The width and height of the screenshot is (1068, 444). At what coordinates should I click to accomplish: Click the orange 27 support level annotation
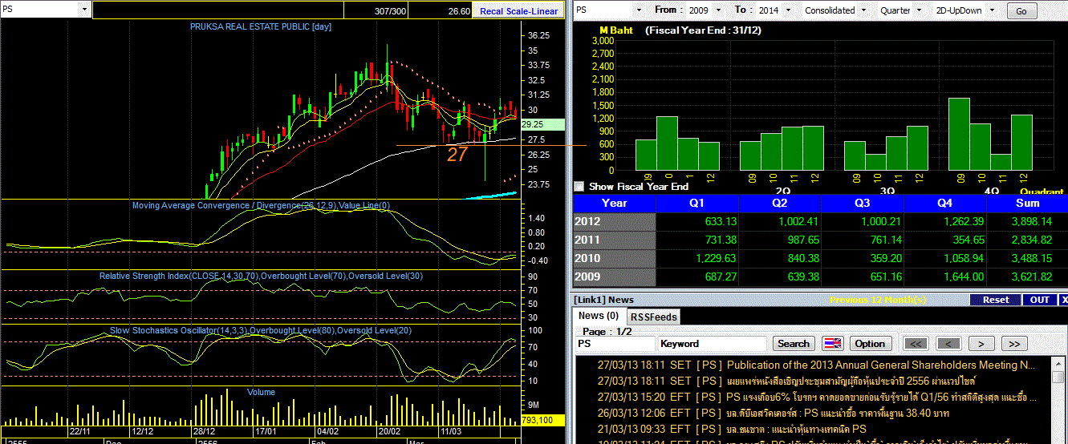click(457, 155)
